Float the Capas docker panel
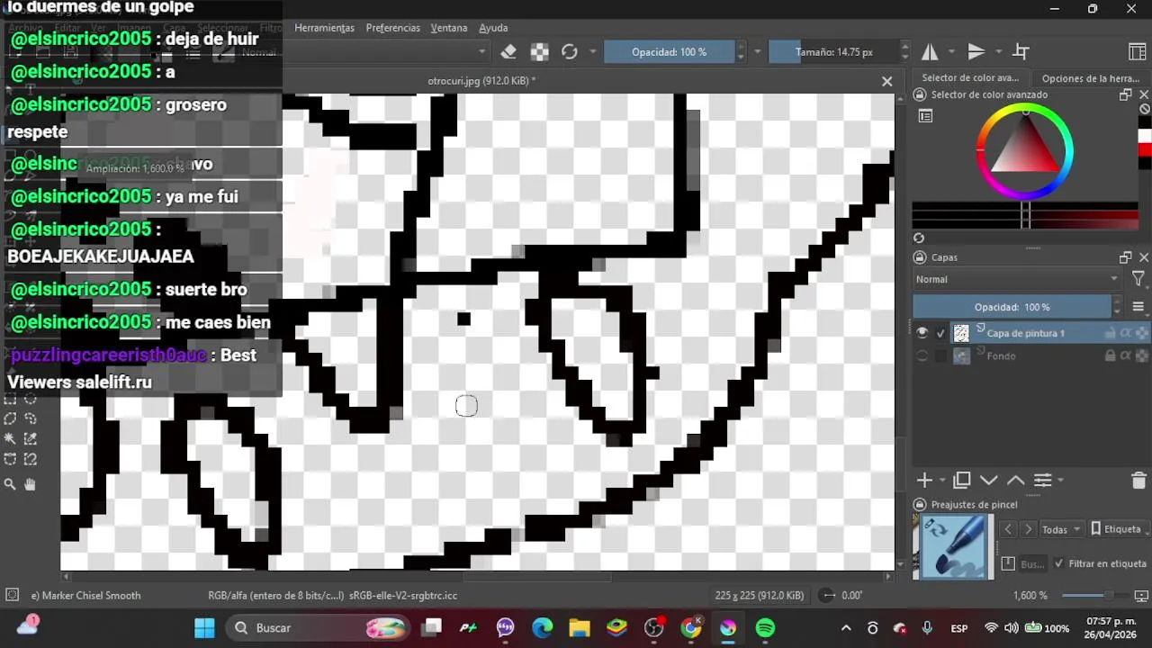Screen dimensions: 1152x648 pos(1125,257)
